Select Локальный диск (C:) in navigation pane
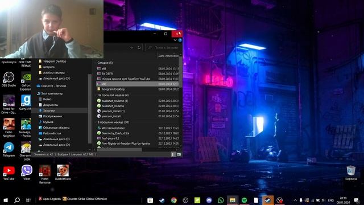364x205 pixels. coord(56,139)
